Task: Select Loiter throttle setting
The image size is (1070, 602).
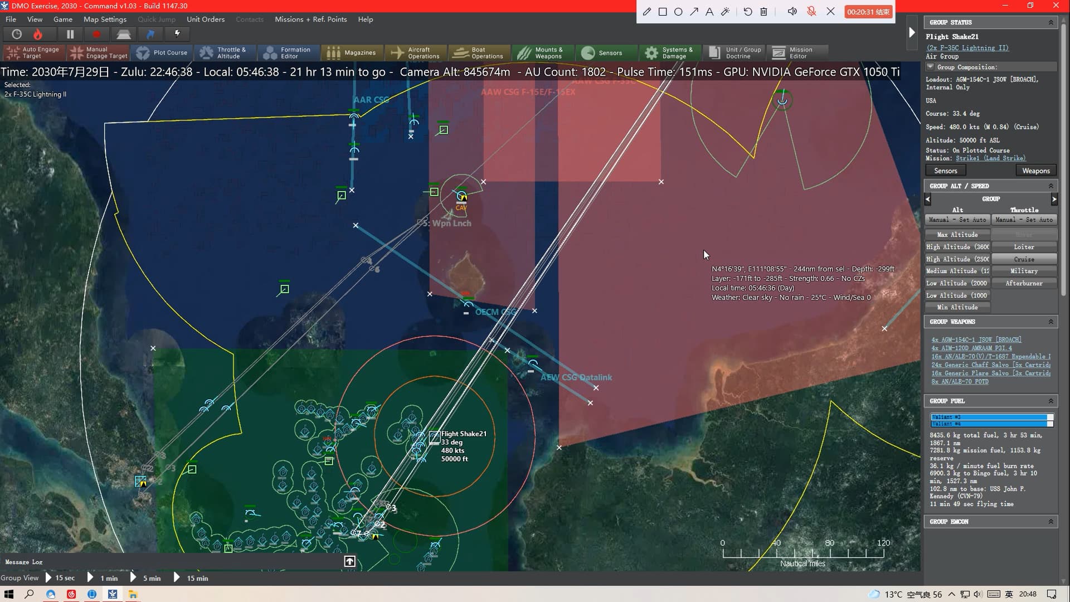Action: pos(1024,247)
